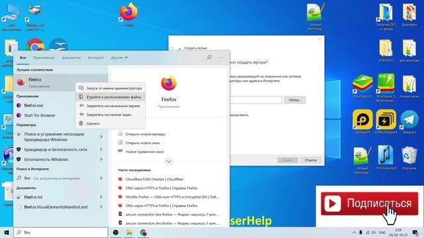
Task: Expand arrow for fire web search result
Action: point(101,178)
